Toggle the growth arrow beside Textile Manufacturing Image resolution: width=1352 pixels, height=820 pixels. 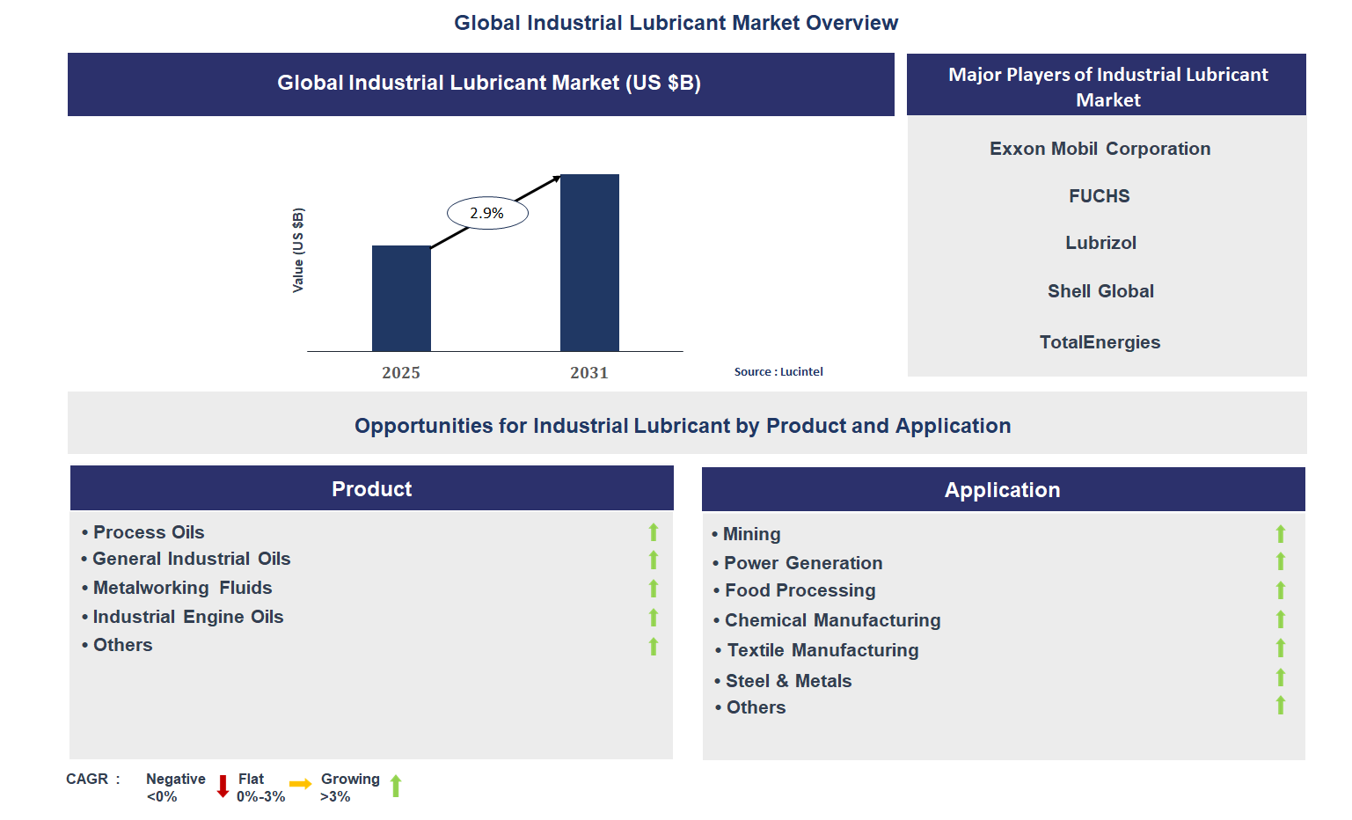(1281, 648)
